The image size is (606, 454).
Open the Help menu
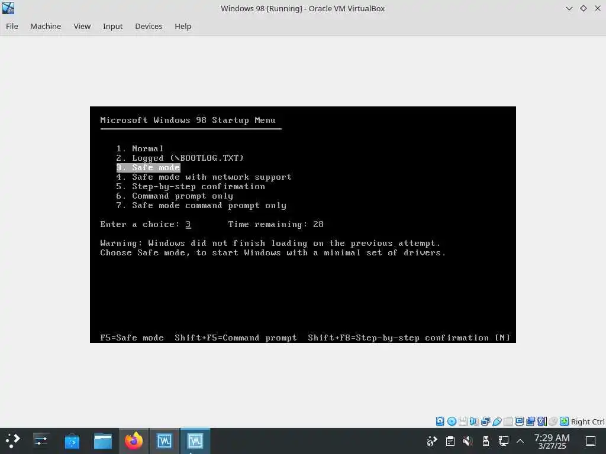point(183,26)
